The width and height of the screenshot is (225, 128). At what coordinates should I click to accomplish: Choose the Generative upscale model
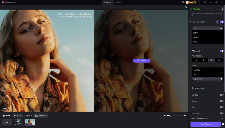(208, 70)
